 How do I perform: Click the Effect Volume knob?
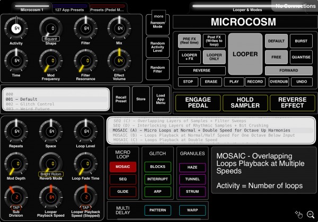pos(119,60)
